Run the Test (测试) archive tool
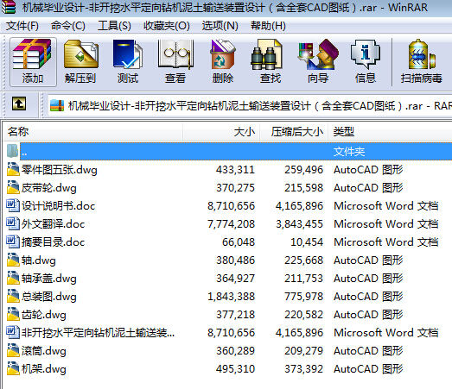Image resolution: width=452 pixels, height=389 pixels. [x=128, y=62]
